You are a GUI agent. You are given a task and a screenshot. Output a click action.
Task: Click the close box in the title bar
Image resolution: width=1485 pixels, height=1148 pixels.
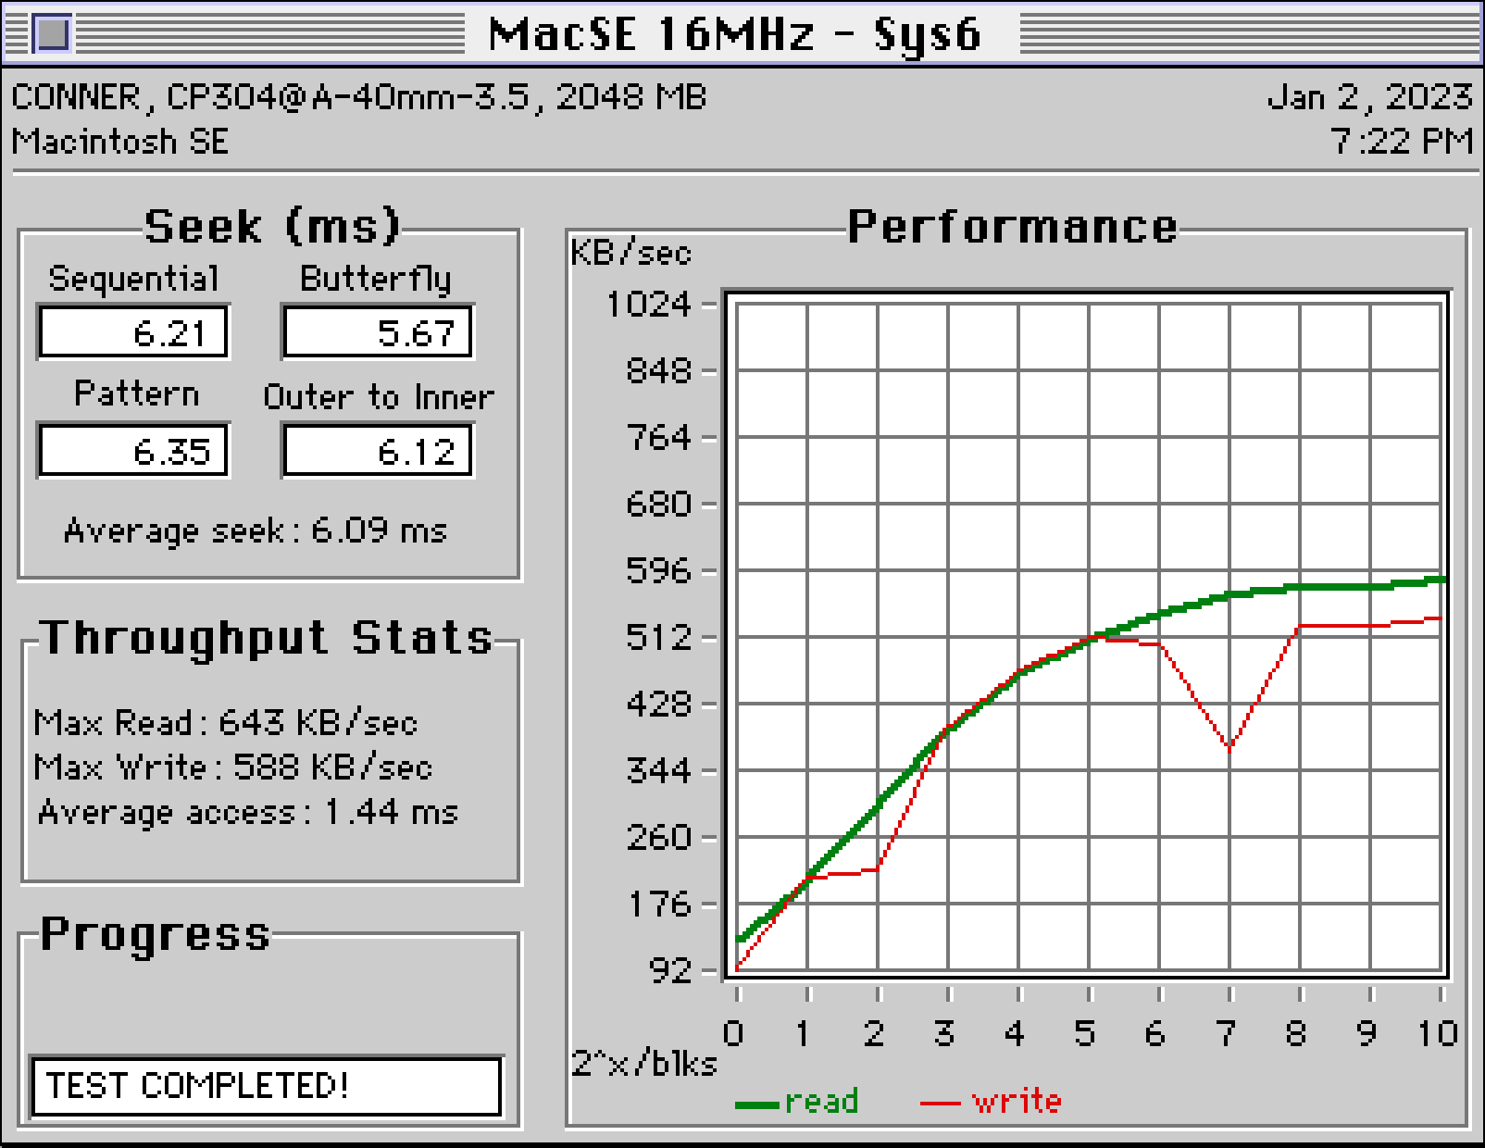coord(51,34)
